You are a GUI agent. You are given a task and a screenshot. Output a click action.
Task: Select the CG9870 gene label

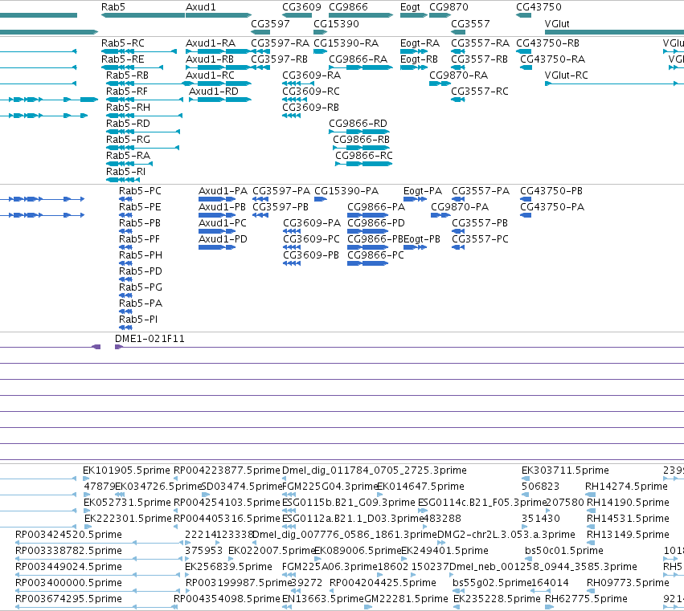coord(448,7)
